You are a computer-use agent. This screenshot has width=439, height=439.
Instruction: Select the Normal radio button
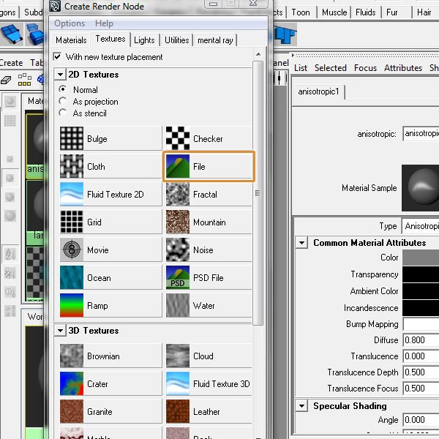pos(63,89)
